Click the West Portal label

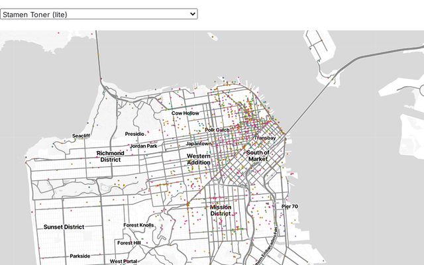(123, 261)
